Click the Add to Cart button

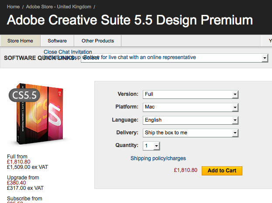click(222, 171)
